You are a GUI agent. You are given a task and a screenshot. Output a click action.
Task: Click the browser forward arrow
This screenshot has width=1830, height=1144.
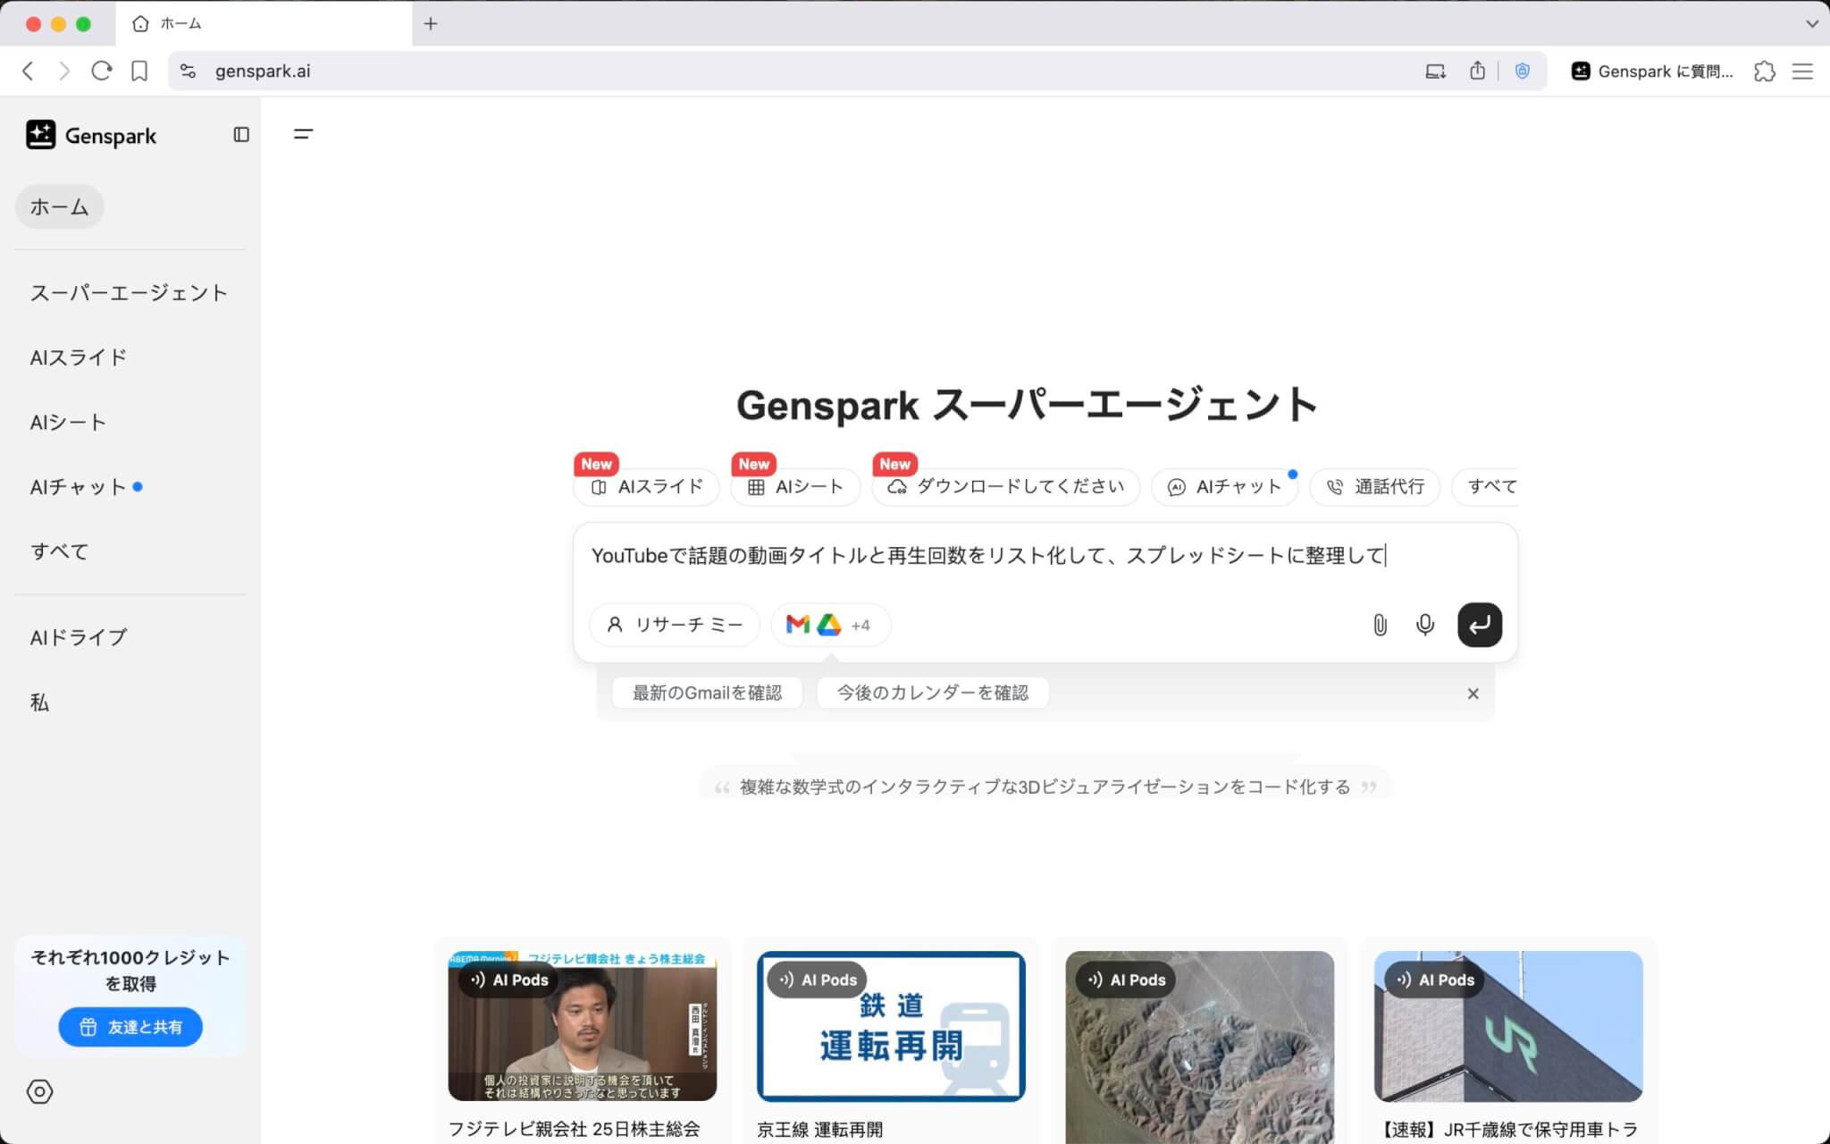[x=64, y=71]
